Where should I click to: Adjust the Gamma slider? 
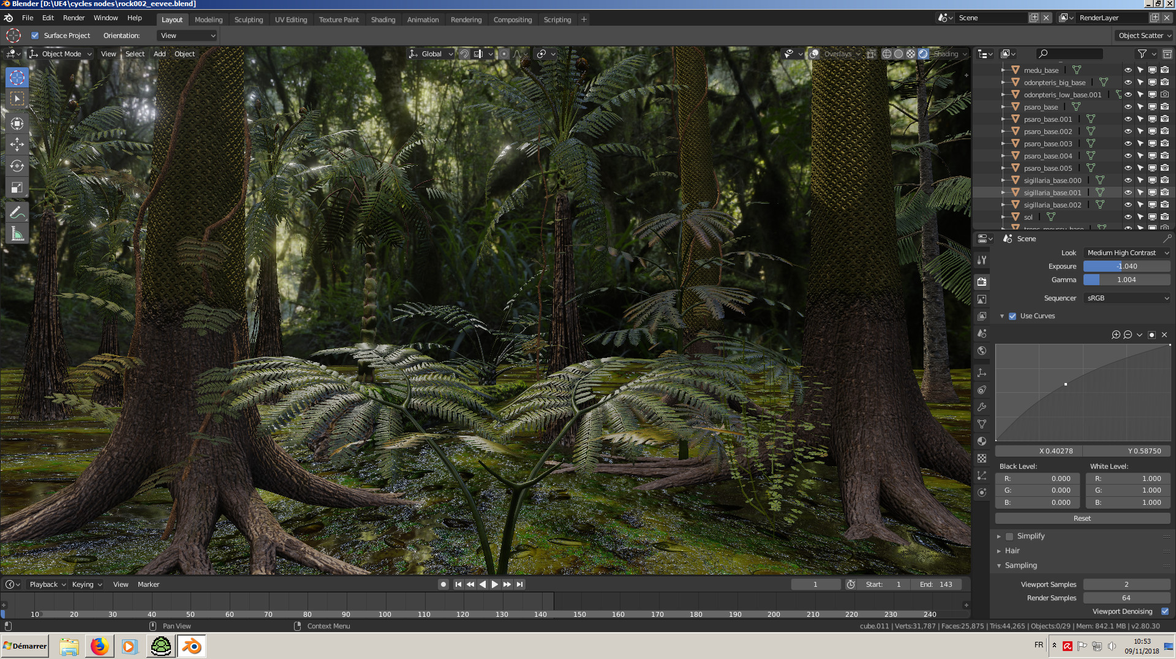1127,280
